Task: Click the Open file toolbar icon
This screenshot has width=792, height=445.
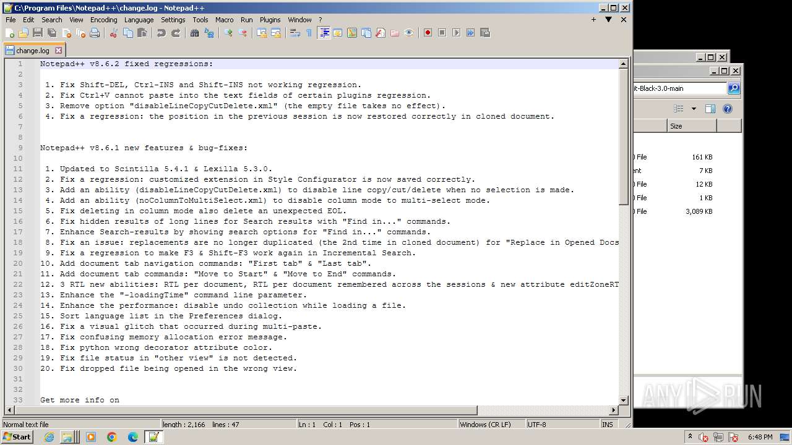Action: 24,33
